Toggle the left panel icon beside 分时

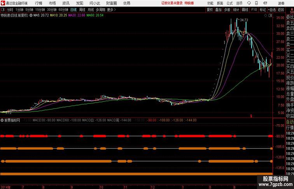(x=3, y=10)
